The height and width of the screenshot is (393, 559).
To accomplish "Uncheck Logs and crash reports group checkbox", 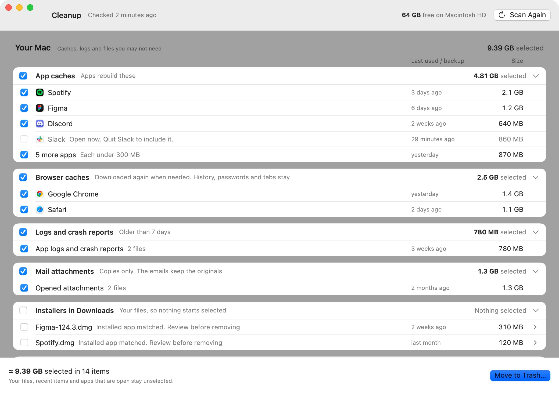I will [x=23, y=232].
